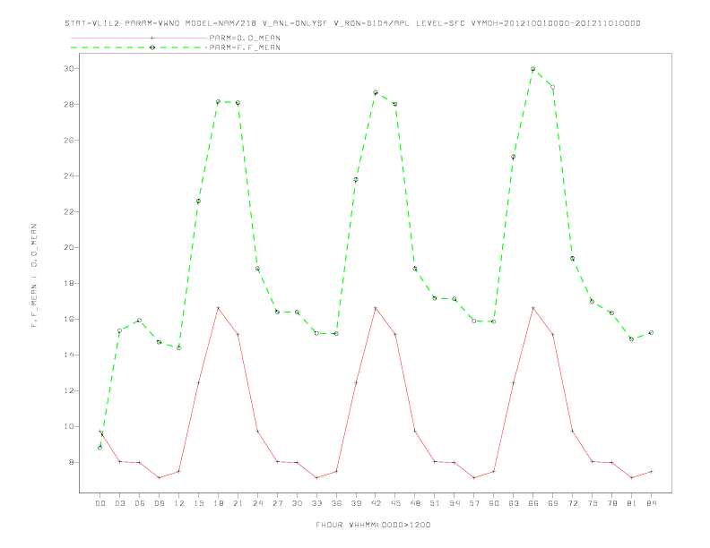
Task: Click the x-axis tick label 33
Action: (316, 503)
